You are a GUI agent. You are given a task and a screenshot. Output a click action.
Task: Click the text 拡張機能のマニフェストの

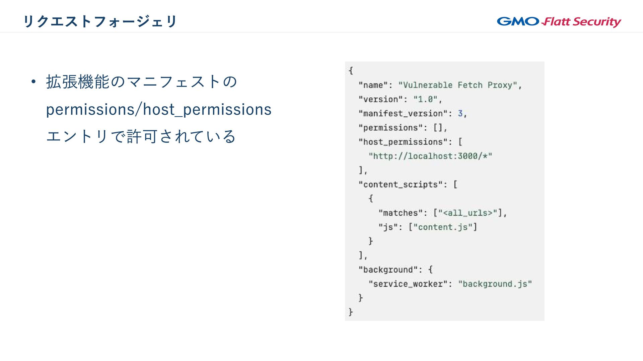click(x=141, y=82)
